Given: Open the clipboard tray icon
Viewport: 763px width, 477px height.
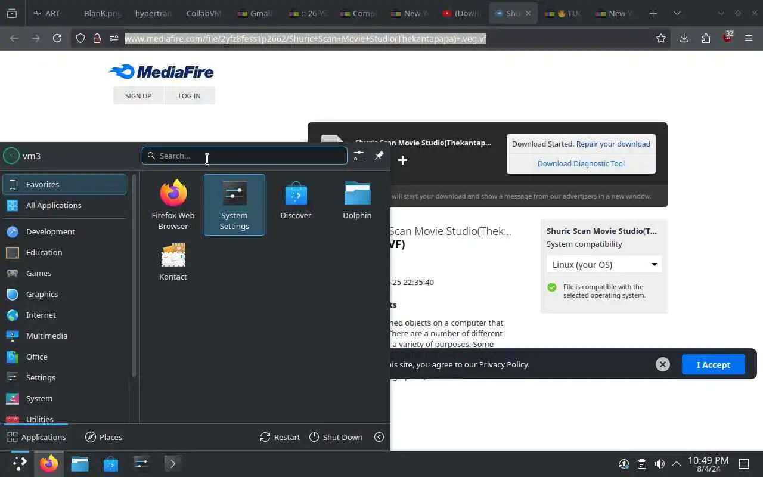Looking at the screenshot, I should (641, 464).
